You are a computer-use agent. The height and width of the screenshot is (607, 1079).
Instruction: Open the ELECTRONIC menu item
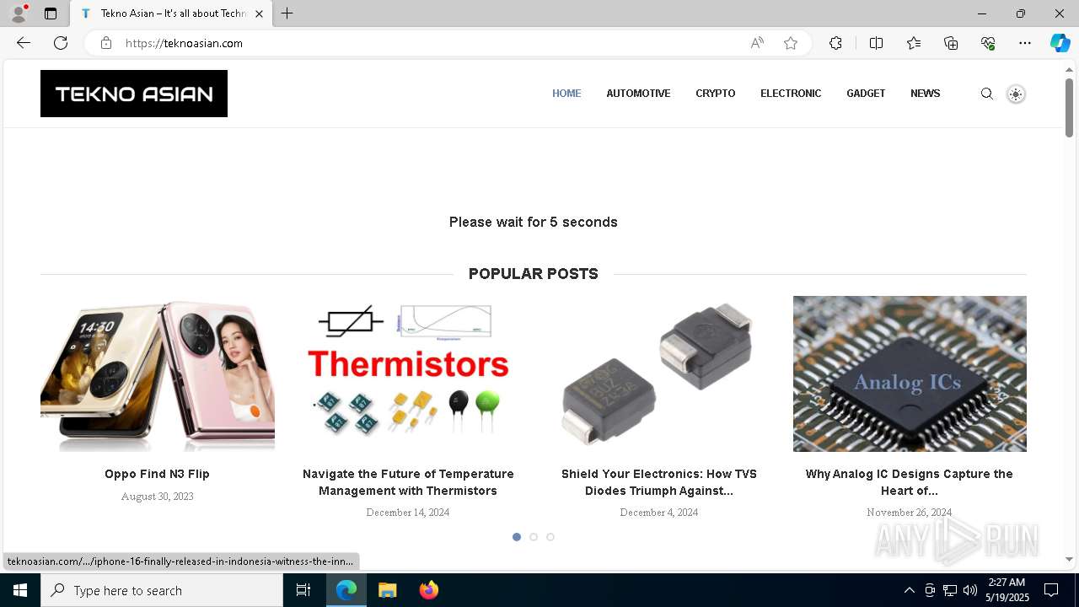click(x=791, y=94)
